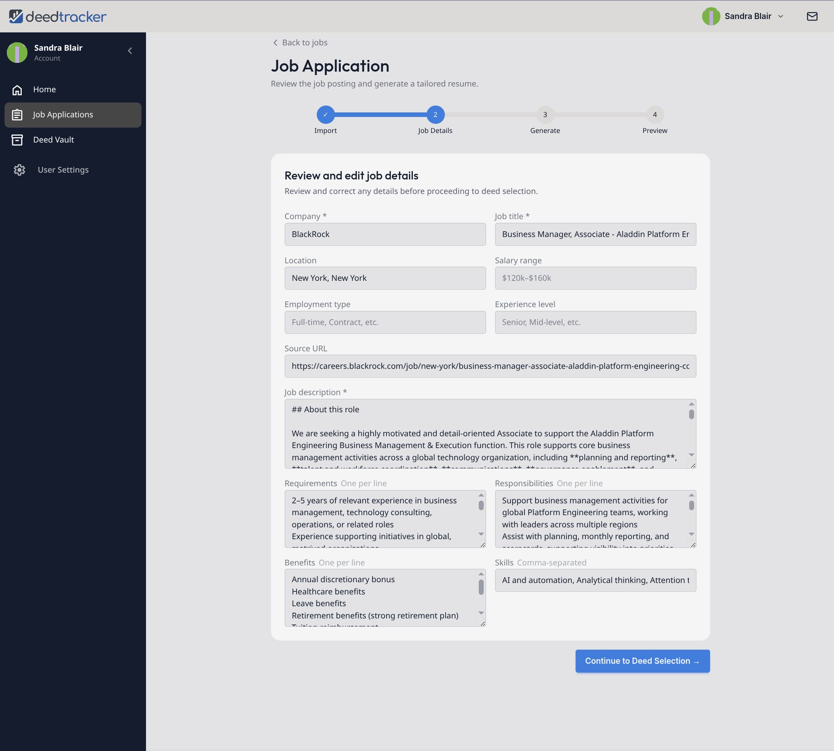Click Requirements scrollbar down arrow
This screenshot has width=834, height=751.
[481, 534]
